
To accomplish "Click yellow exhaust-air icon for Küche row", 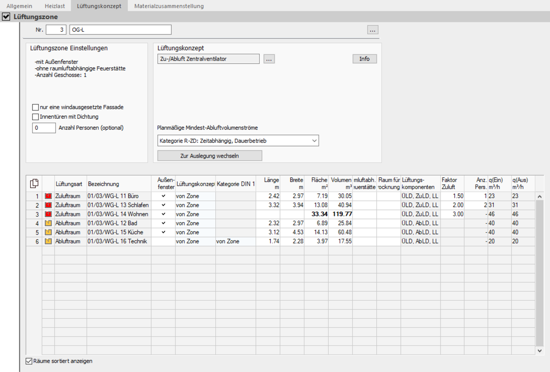I will tap(48, 232).
